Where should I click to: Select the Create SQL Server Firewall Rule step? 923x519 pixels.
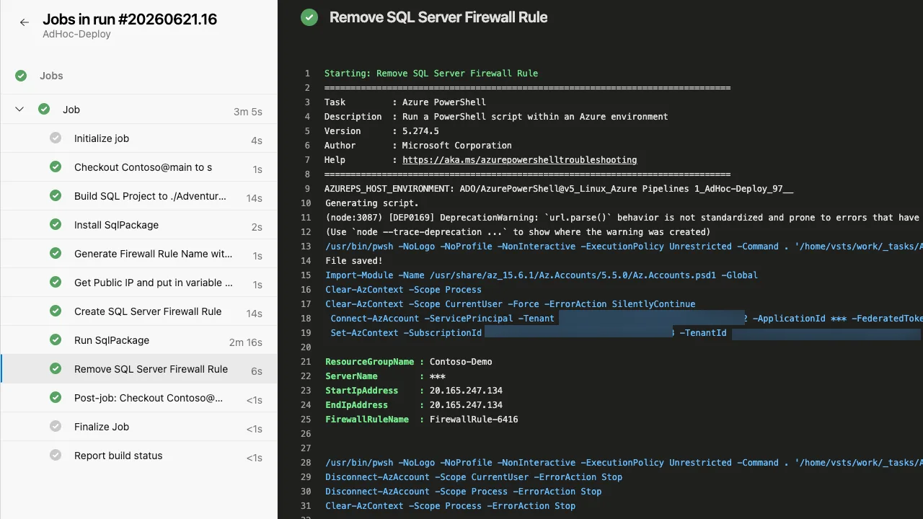pos(138,311)
